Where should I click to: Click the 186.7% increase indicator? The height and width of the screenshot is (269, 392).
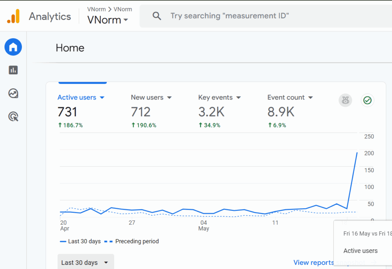click(x=70, y=125)
